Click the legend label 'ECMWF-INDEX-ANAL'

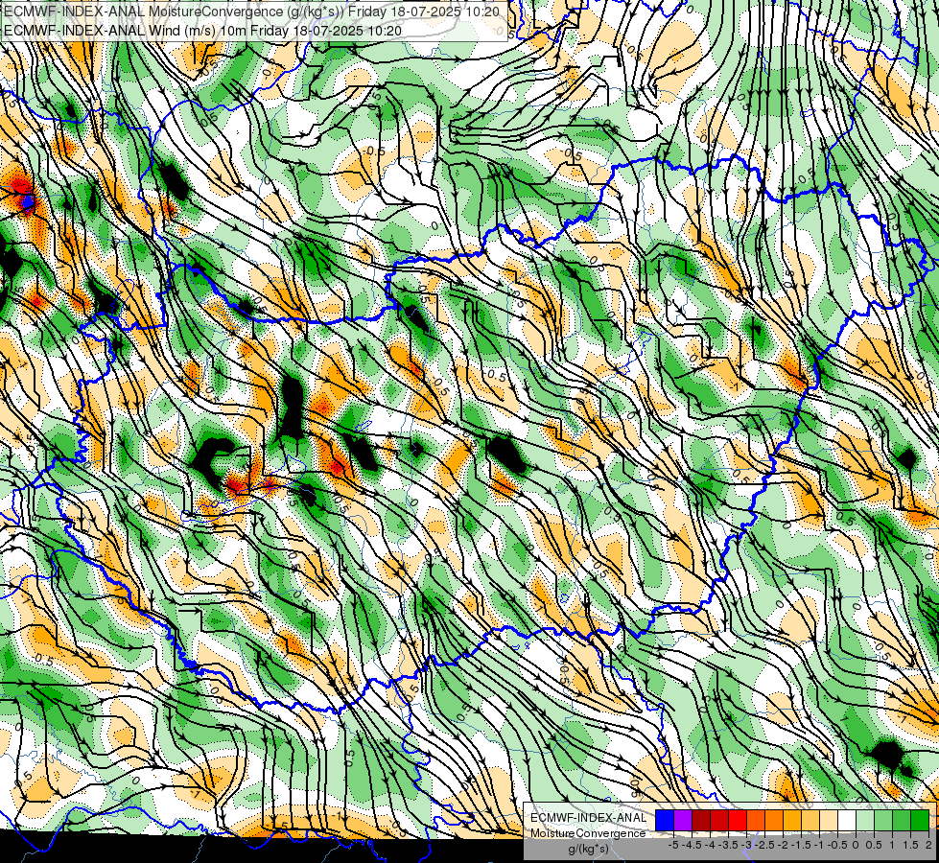point(588,818)
